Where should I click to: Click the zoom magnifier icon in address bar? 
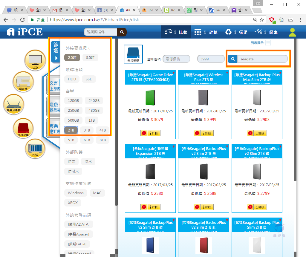click(x=255, y=20)
